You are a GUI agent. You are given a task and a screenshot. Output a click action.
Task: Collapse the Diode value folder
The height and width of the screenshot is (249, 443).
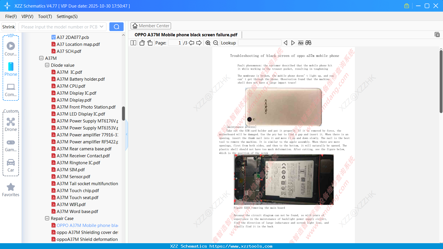click(47, 65)
